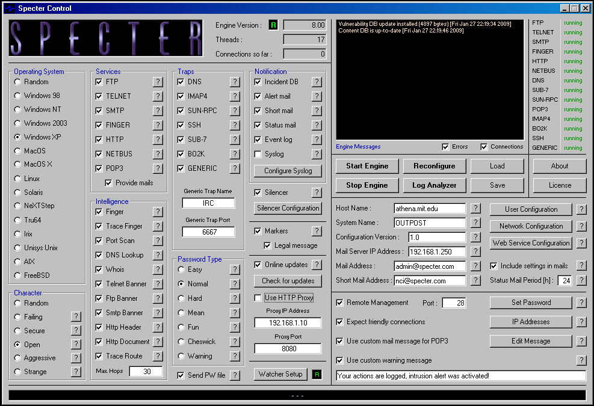The width and height of the screenshot is (594, 406).
Task: Open the Log Analyzer
Action: (x=434, y=185)
